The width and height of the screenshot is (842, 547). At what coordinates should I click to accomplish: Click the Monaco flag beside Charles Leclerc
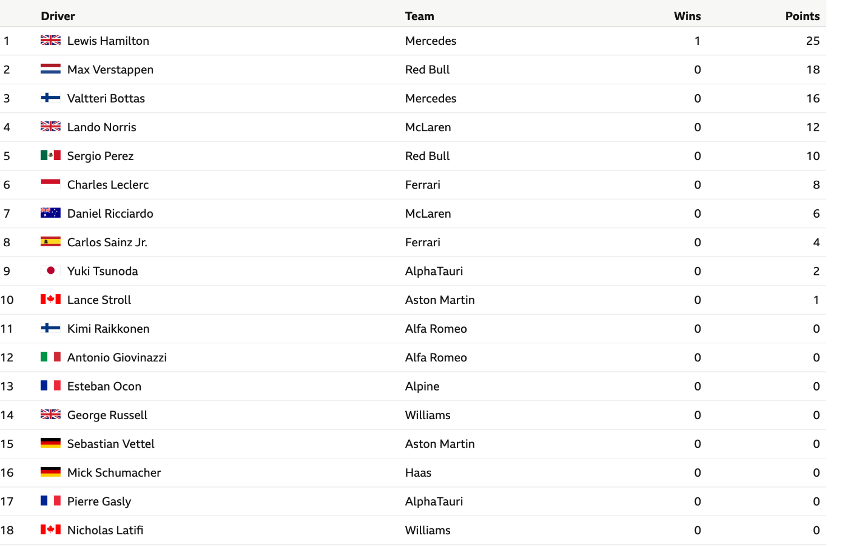[51, 184]
